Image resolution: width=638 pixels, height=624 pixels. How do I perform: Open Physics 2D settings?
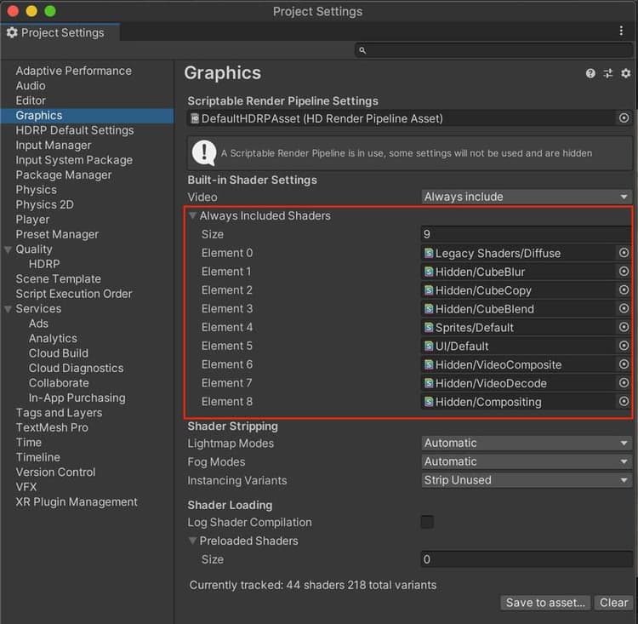coord(45,204)
